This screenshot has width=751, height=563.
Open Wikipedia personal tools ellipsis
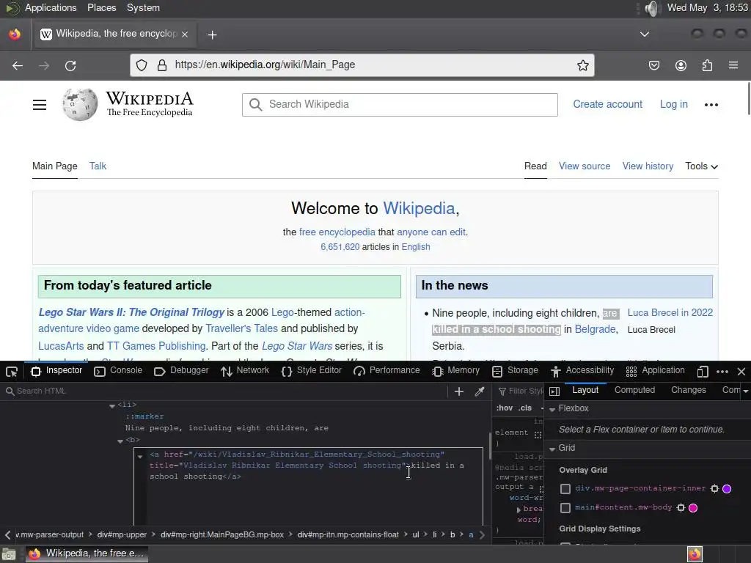tap(711, 105)
